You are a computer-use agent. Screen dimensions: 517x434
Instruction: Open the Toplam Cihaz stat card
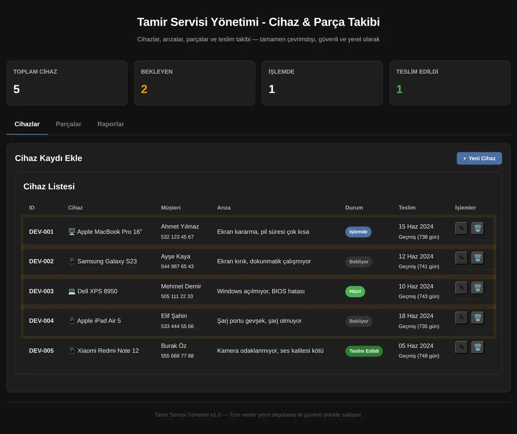pos(67,83)
